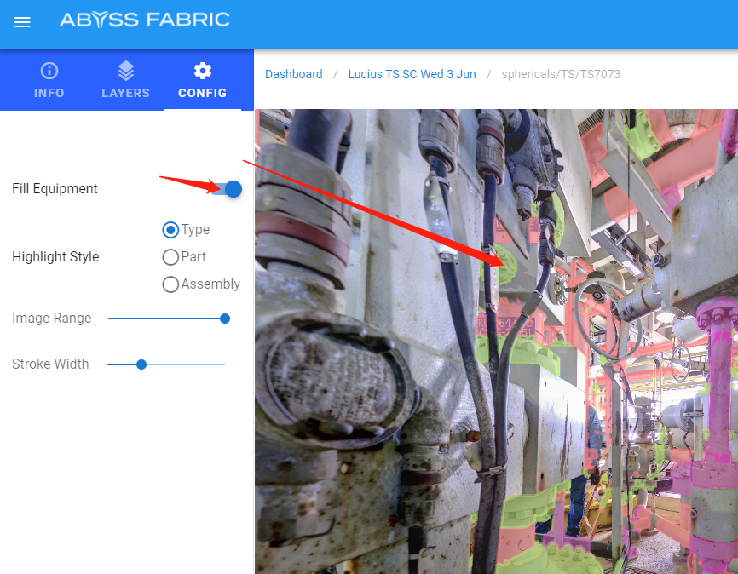Click the sphericals/TS/TS7073 breadcrumb text

[560, 74]
